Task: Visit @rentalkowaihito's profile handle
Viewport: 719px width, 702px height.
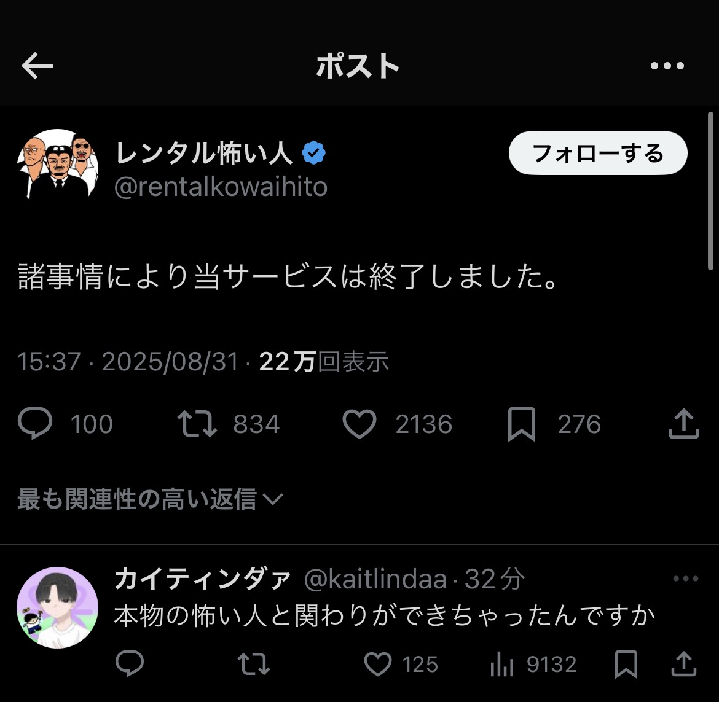Action: pos(222,185)
